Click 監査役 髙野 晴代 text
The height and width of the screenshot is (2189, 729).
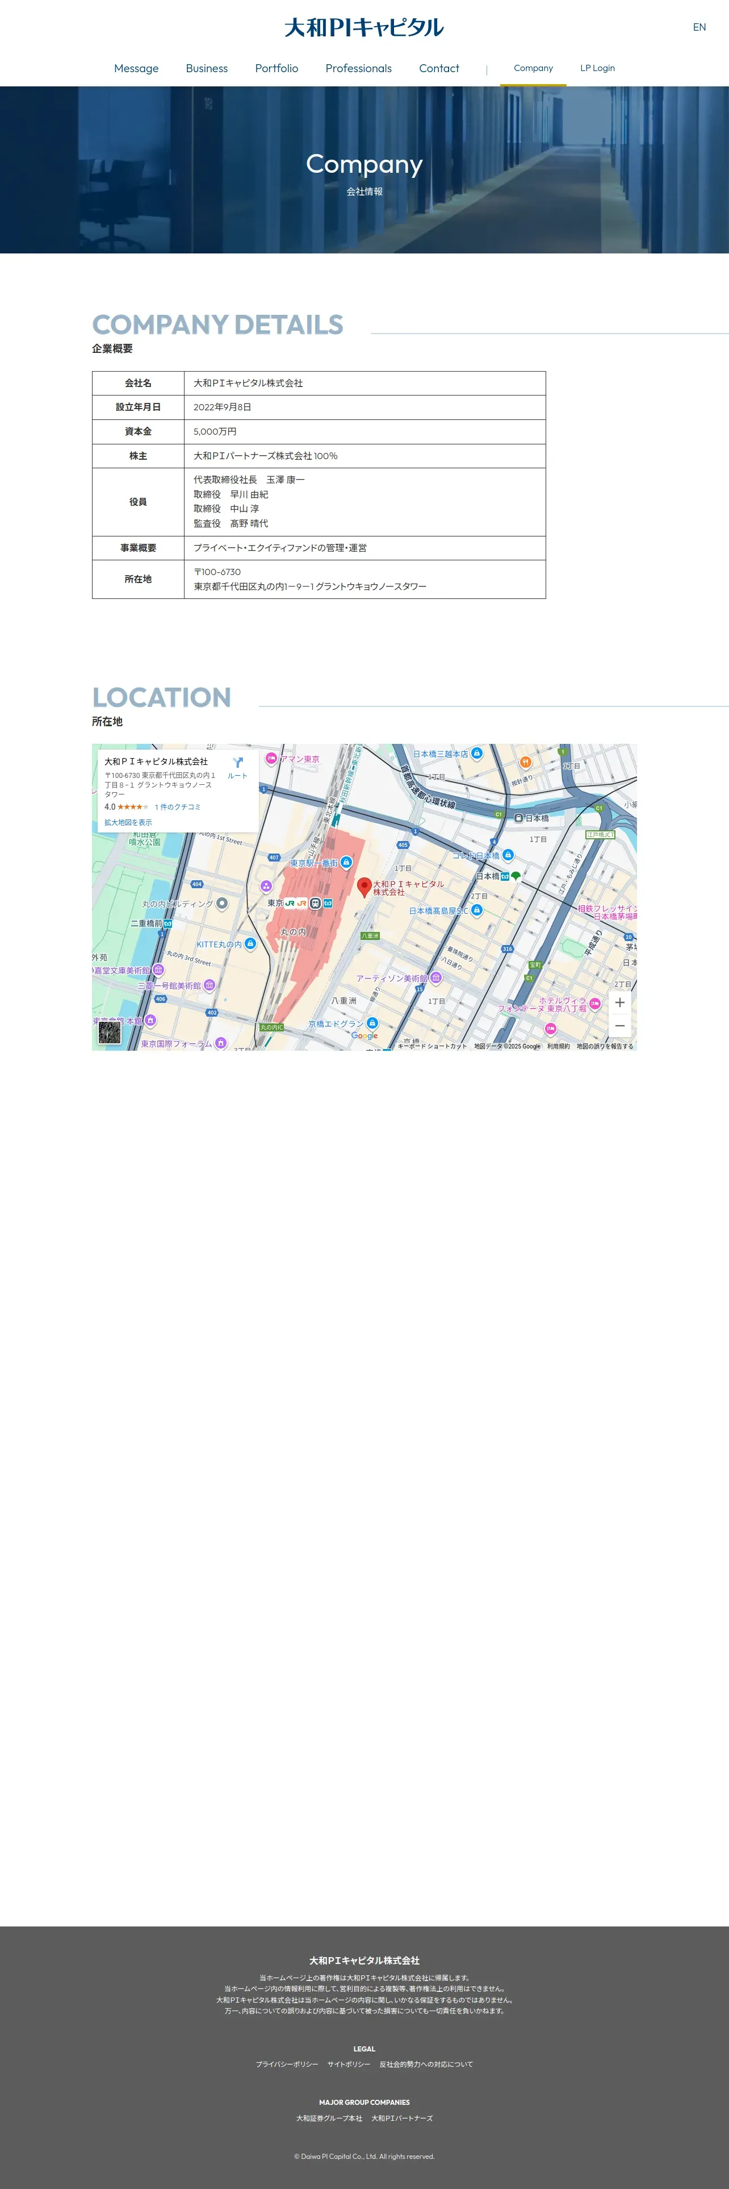click(x=231, y=523)
